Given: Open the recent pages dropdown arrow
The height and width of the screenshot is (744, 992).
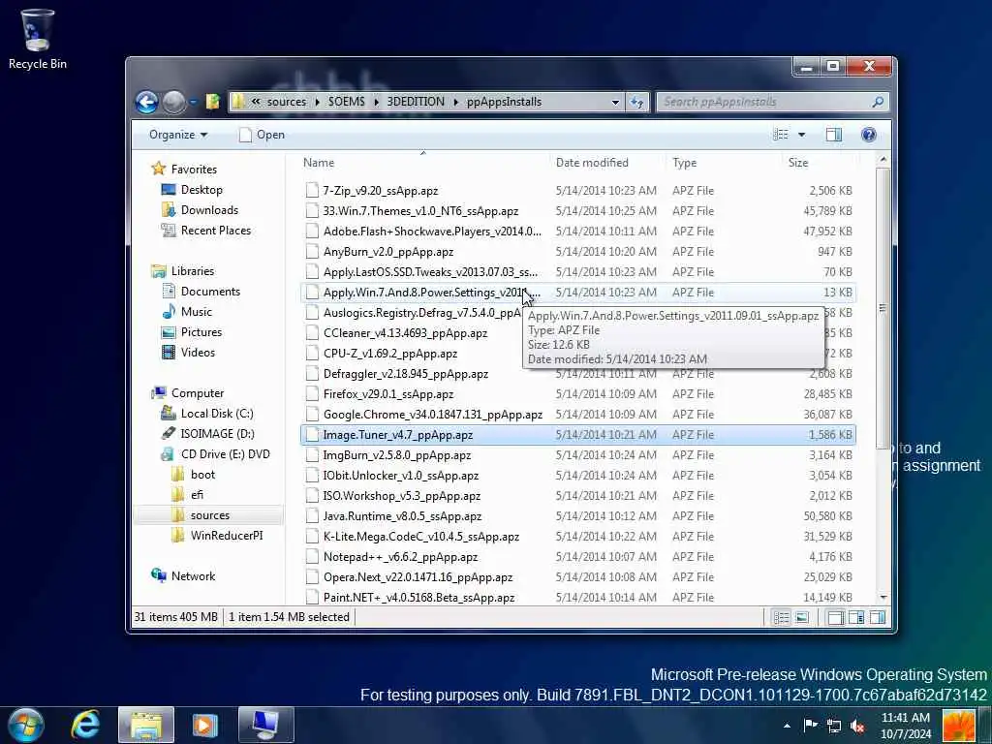Looking at the screenshot, I should (x=193, y=102).
